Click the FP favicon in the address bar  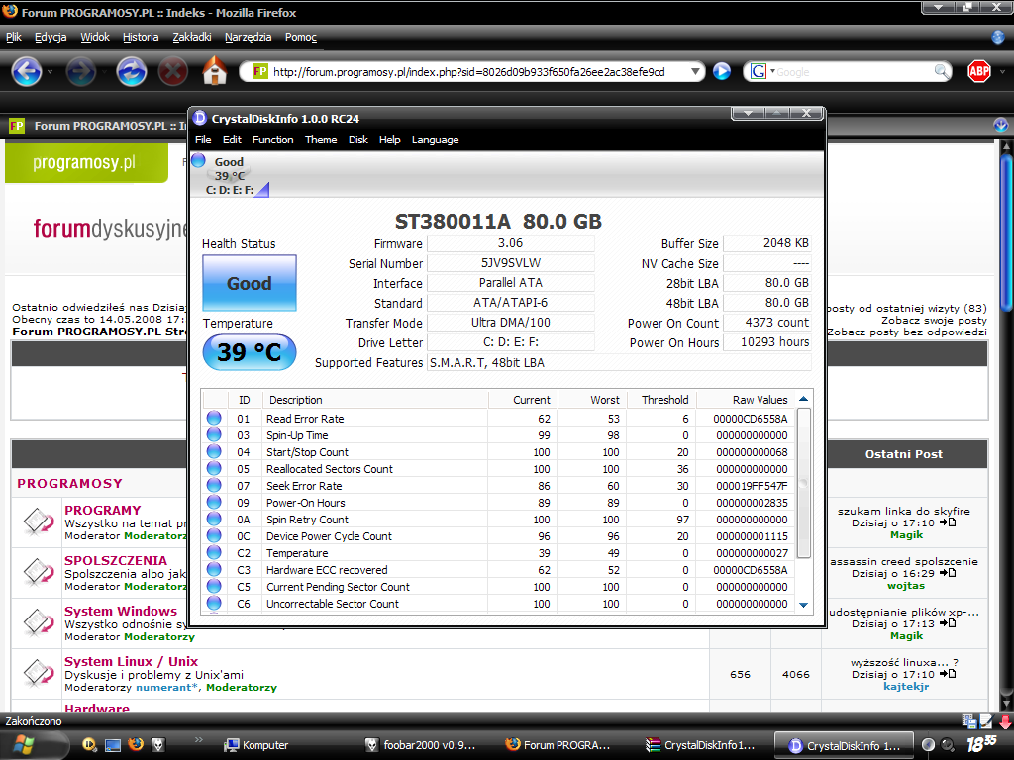click(260, 71)
